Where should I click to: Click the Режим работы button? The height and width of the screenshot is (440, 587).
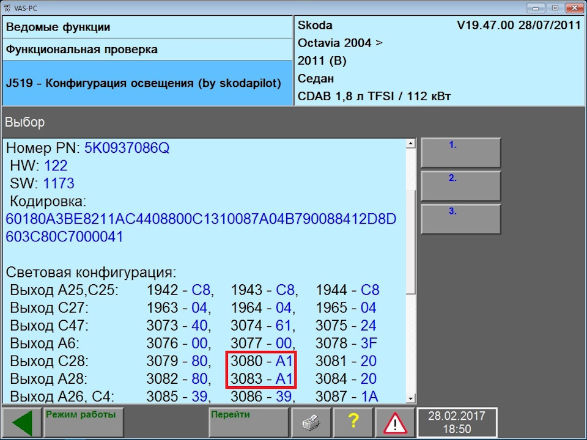point(83,422)
